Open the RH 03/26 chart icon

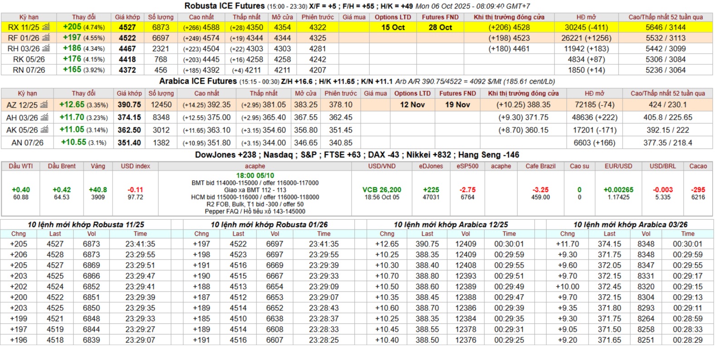click(x=46, y=49)
